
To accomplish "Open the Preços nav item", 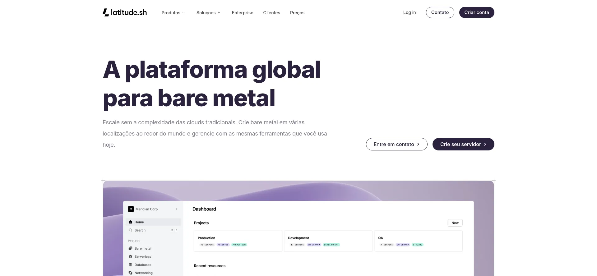I will click(x=297, y=13).
